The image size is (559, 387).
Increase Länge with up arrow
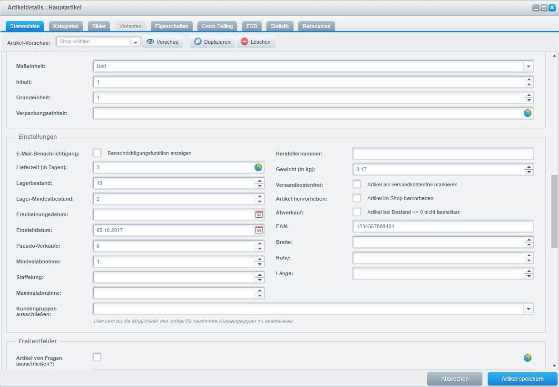(x=529, y=271)
